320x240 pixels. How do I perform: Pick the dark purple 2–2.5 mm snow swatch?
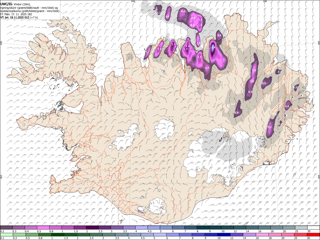[92, 227]
